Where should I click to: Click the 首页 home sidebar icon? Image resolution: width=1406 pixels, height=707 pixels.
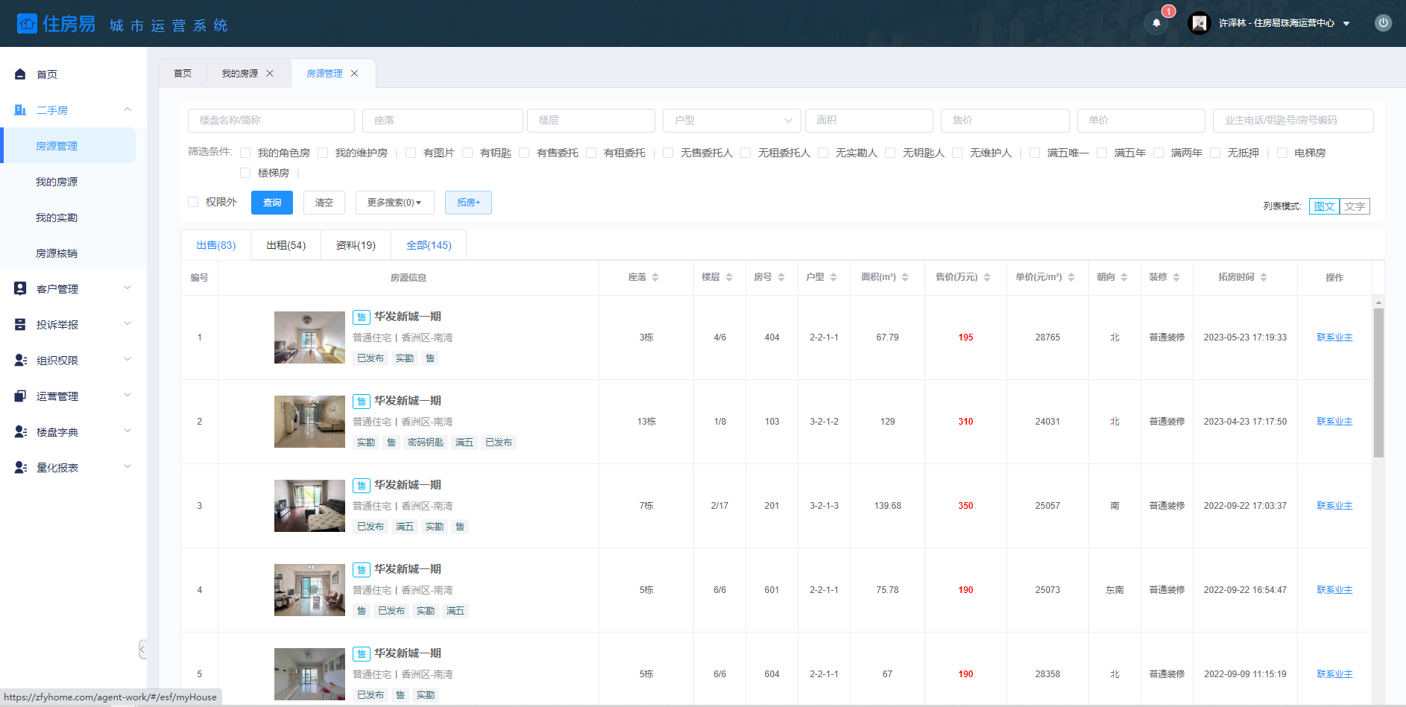tap(20, 74)
